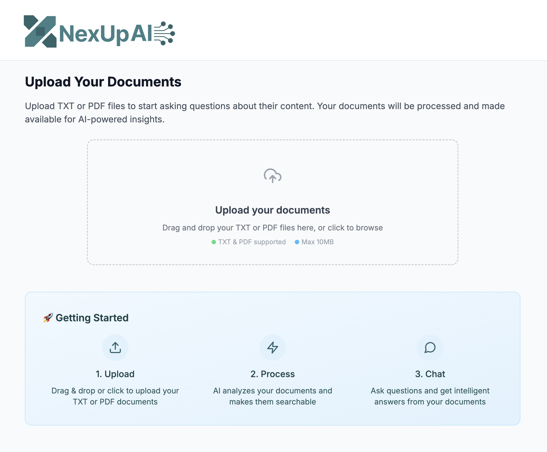Click the Getting Started title
This screenshot has width=547, height=452.
(92, 318)
